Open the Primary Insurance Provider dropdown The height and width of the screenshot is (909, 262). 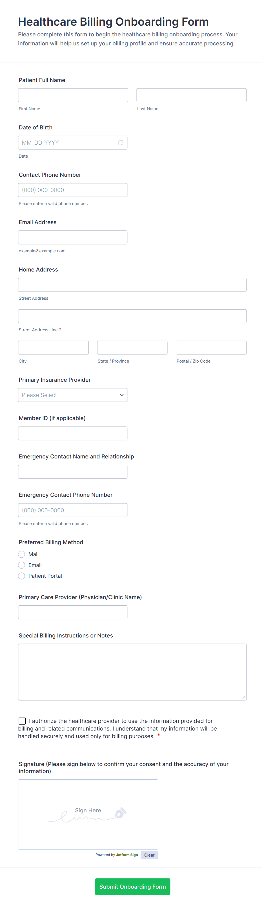coord(73,395)
